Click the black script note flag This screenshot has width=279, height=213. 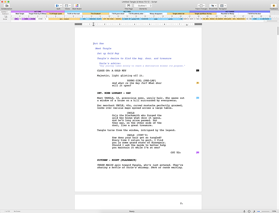coord(198,70)
